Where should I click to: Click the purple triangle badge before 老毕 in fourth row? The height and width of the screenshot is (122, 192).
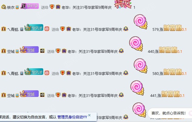69,73
